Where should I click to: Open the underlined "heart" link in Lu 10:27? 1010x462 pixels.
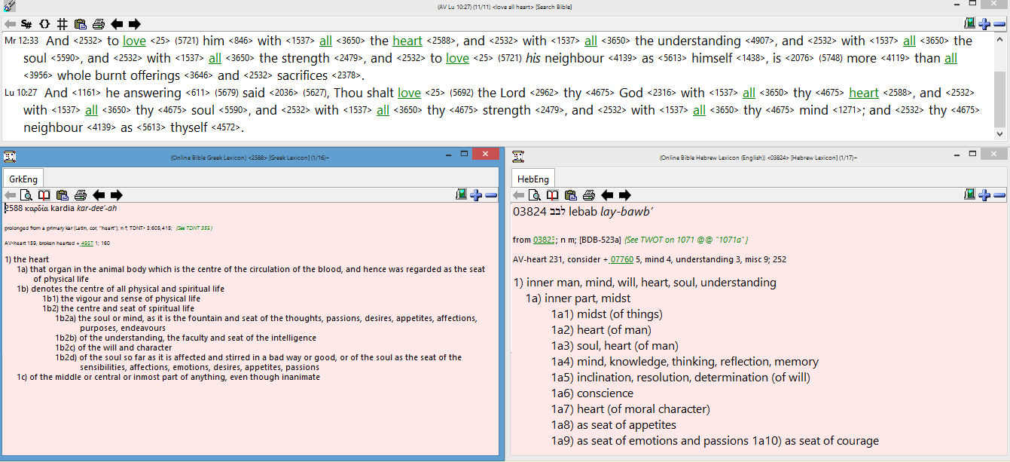pyautogui.click(x=863, y=93)
